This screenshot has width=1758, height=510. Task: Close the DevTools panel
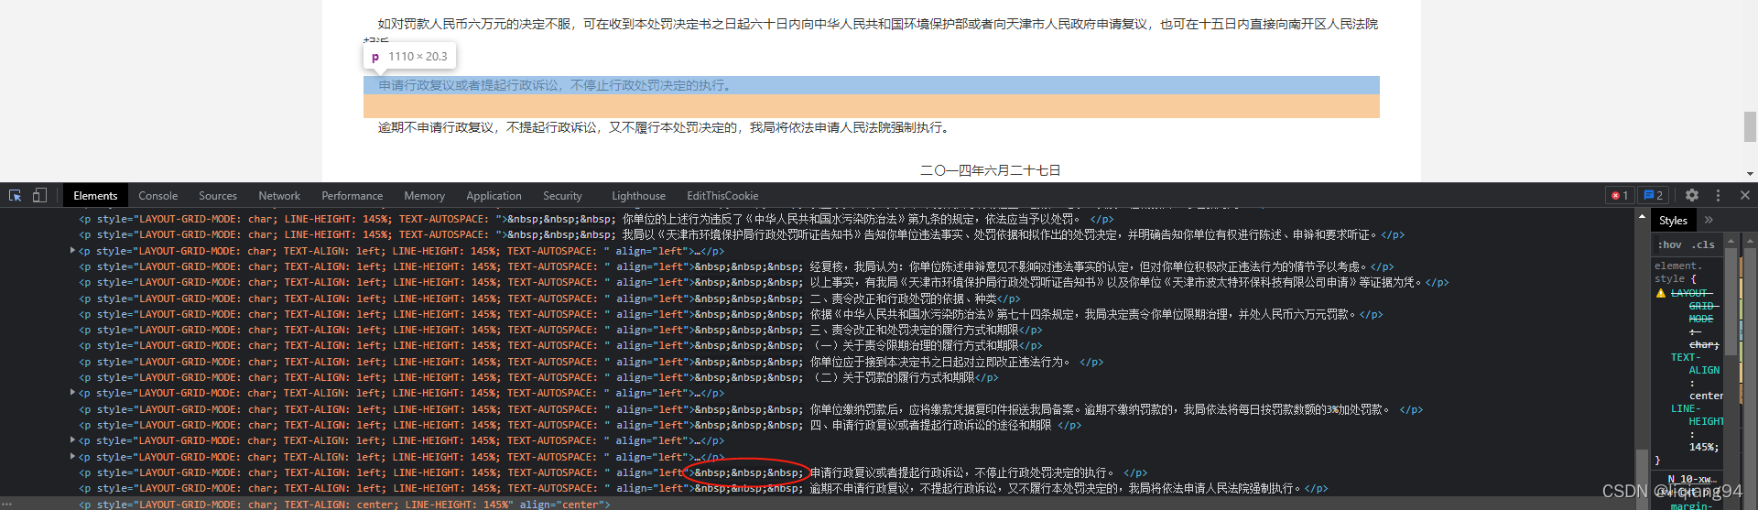[1745, 196]
